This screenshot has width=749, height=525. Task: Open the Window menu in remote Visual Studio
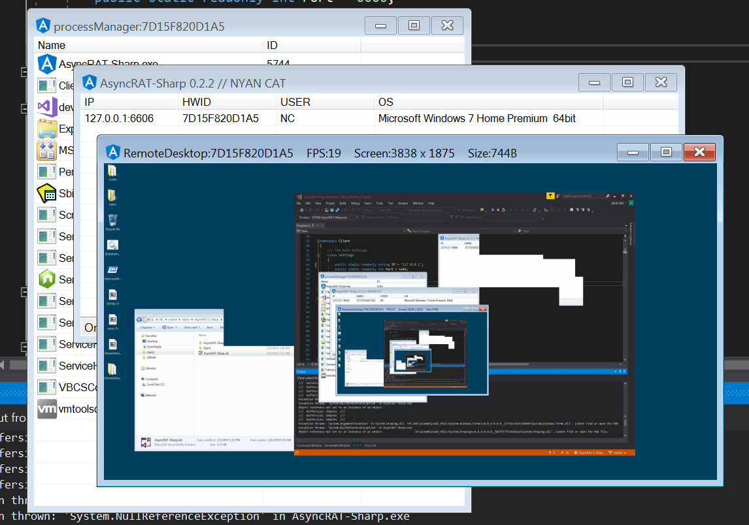[x=418, y=203]
